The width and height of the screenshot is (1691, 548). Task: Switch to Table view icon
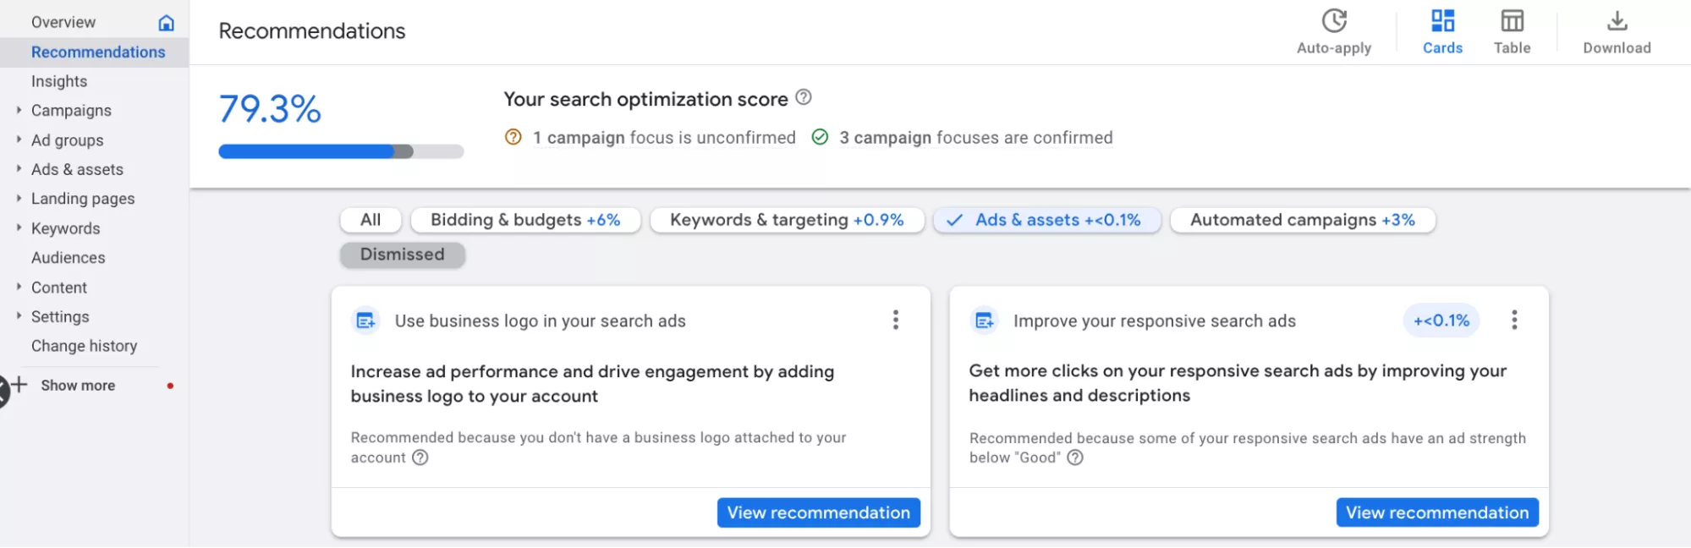coord(1512,20)
